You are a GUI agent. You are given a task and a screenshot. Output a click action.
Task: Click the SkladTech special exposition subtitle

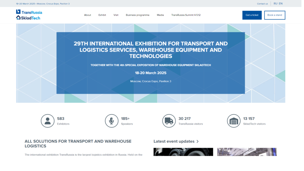(x=151, y=65)
